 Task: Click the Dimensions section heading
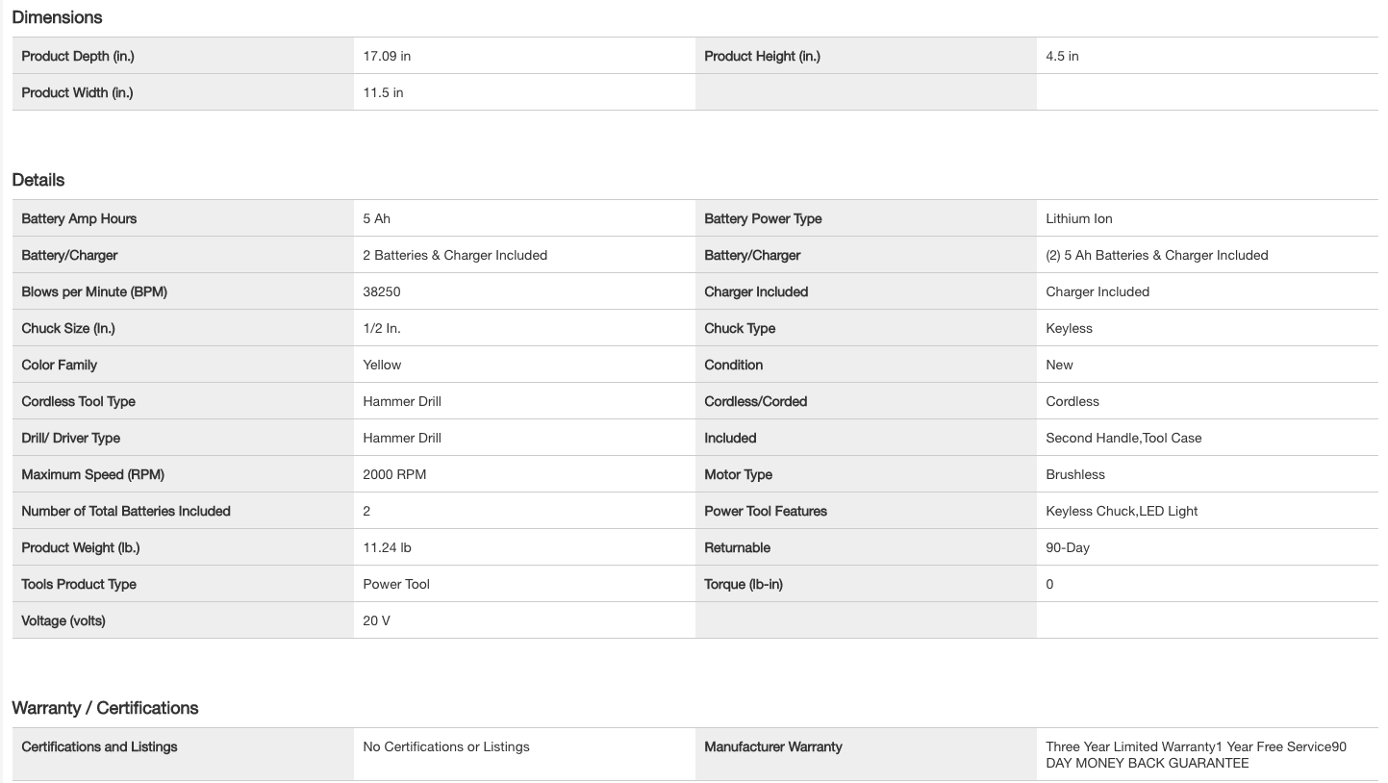tap(57, 17)
